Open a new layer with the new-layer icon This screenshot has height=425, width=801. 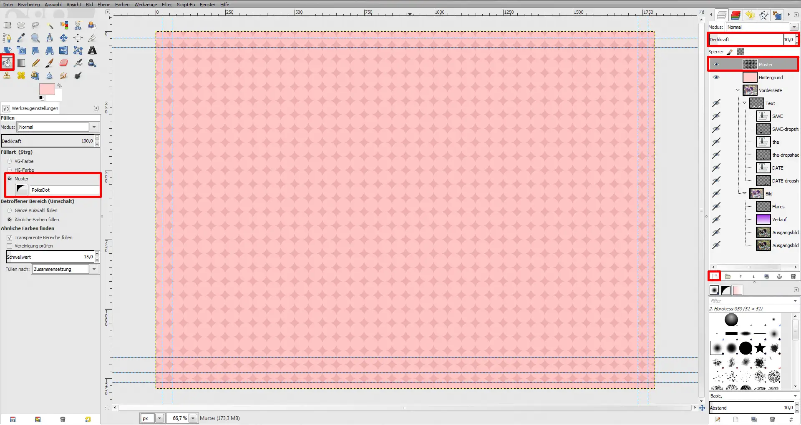[x=714, y=276]
